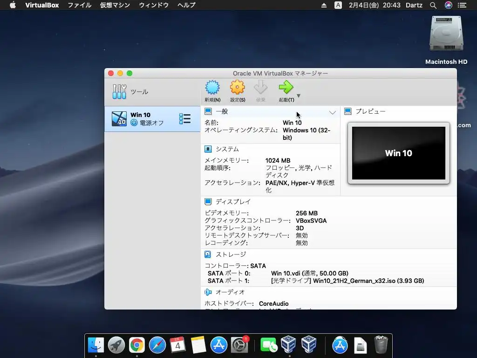Click the eject icon in menu bar
The image size is (477, 358).
pos(324,5)
